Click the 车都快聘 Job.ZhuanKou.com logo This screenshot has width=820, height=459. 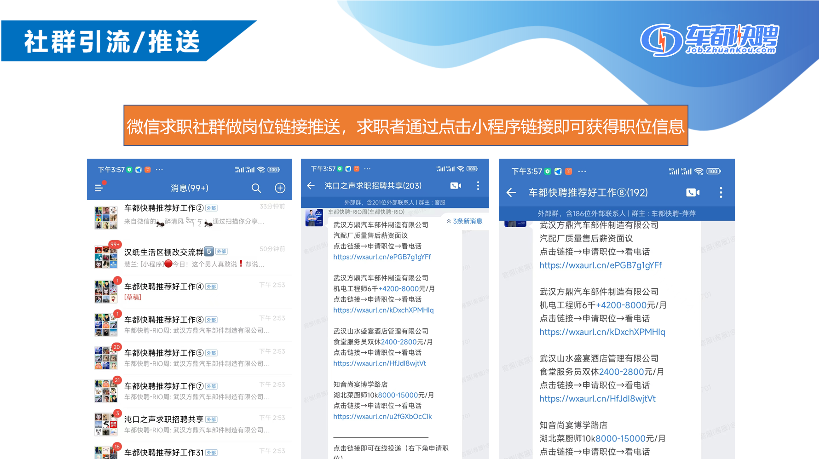[709, 40]
